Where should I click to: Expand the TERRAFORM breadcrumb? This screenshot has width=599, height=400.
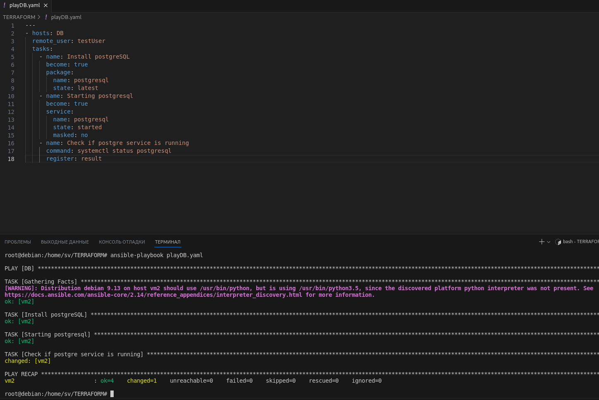(19, 17)
